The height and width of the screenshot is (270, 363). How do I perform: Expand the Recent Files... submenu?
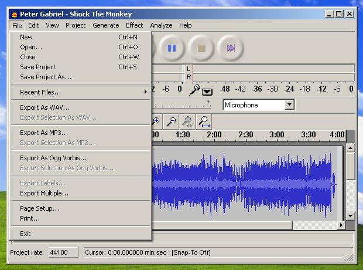pos(81,92)
